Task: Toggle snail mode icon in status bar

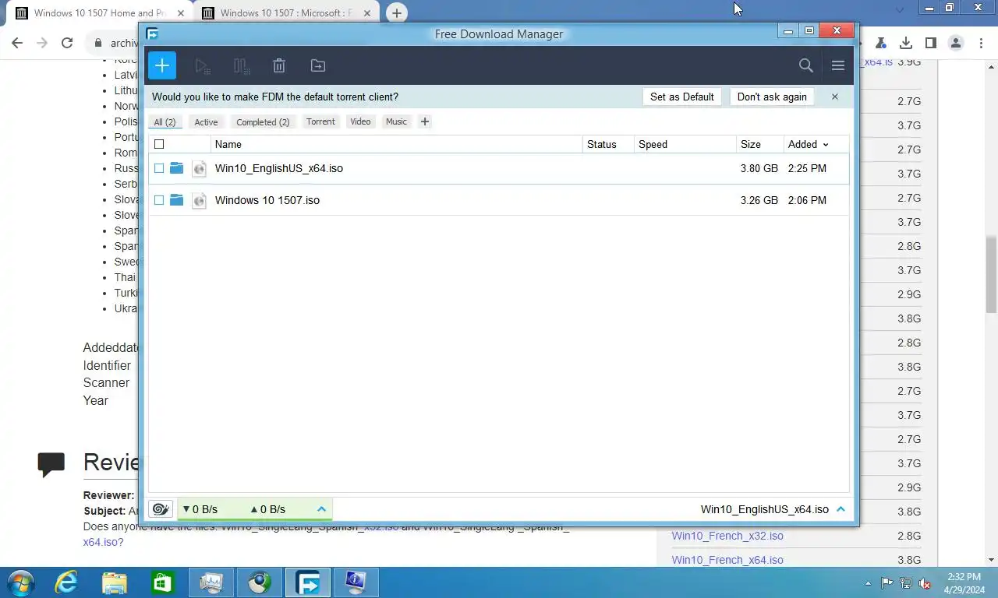Action: tap(161, 509)
